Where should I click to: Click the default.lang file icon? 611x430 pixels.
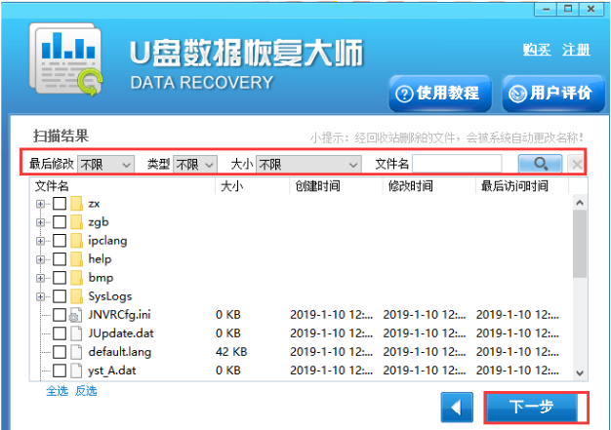click(76, 352)
